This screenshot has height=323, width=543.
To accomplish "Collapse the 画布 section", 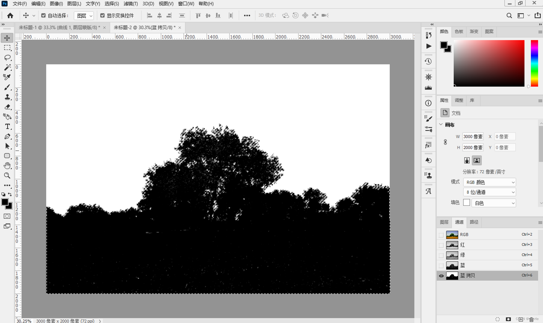I will click(441, 124).
